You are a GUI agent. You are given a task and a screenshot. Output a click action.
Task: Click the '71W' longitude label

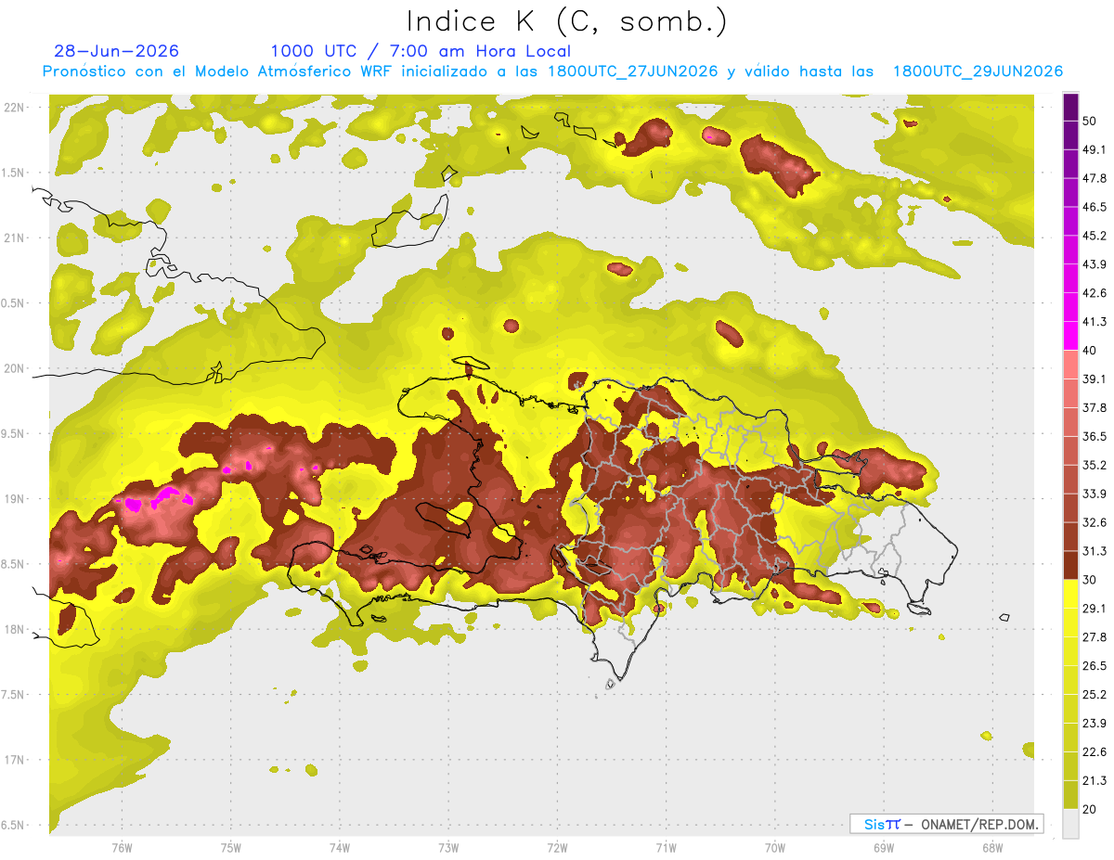(x=666, y=847)
